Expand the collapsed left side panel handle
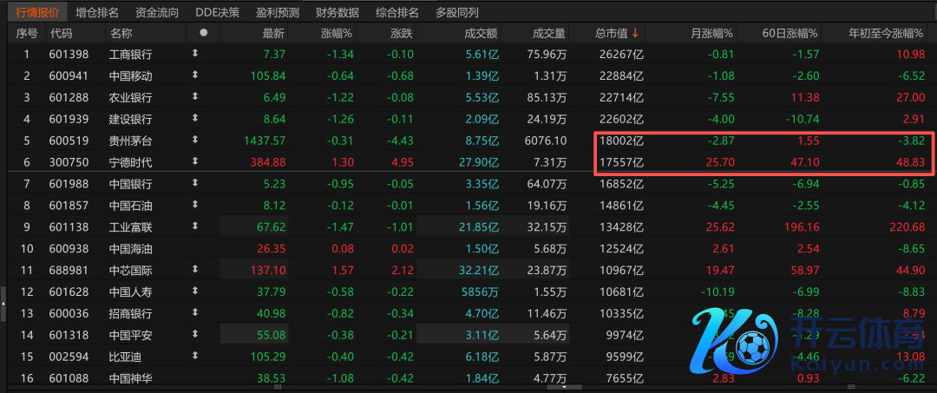Screen dimensions: 937x393 tap(3, 304)
